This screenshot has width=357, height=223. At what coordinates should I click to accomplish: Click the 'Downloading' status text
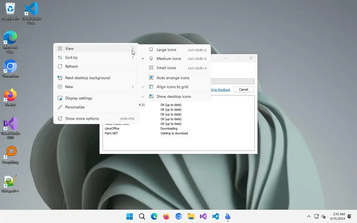coord(169,129)
